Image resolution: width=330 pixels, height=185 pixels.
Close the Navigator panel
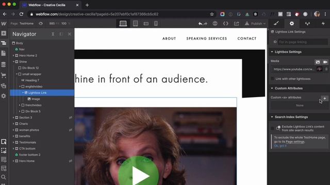pos(70,34)
